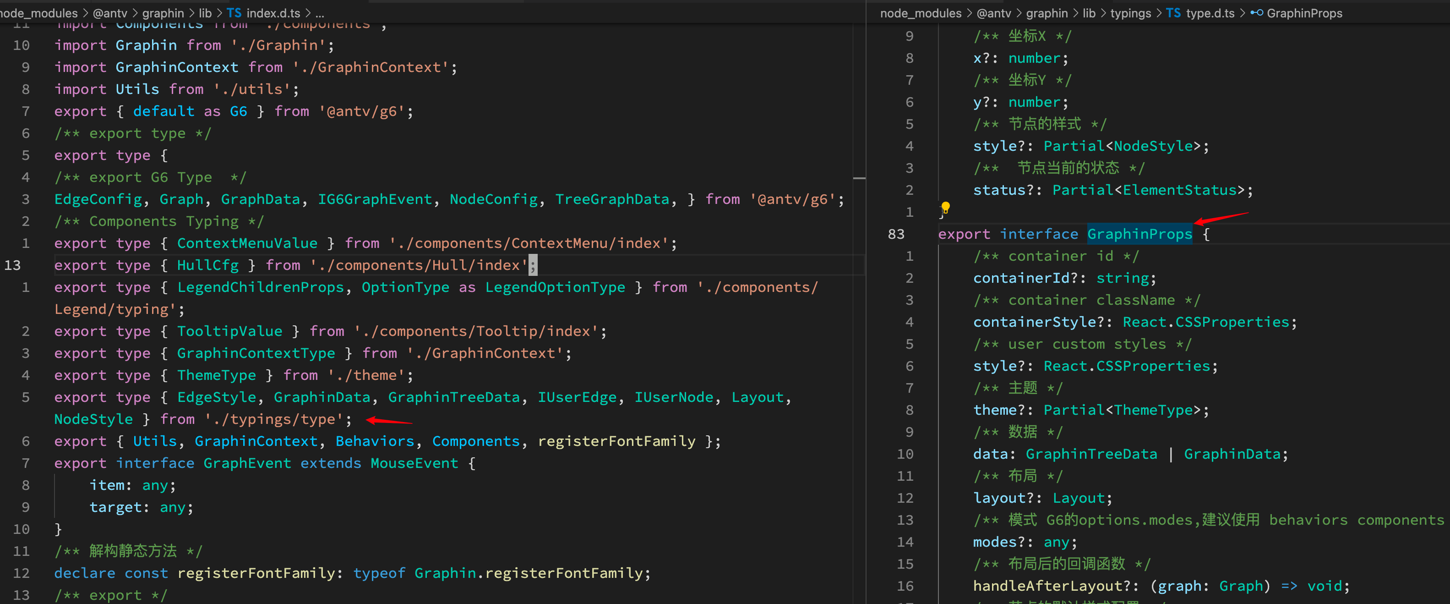Click the interface symbol icon before GraphinProps breadcrumb

(1256, 13)
